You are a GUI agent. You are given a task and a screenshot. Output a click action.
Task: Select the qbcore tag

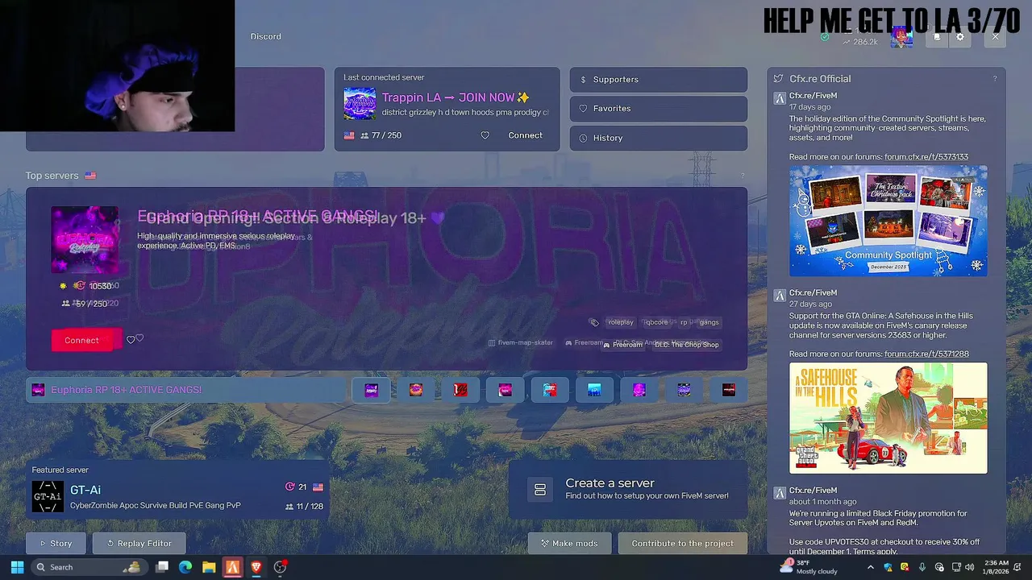point(655,322)
